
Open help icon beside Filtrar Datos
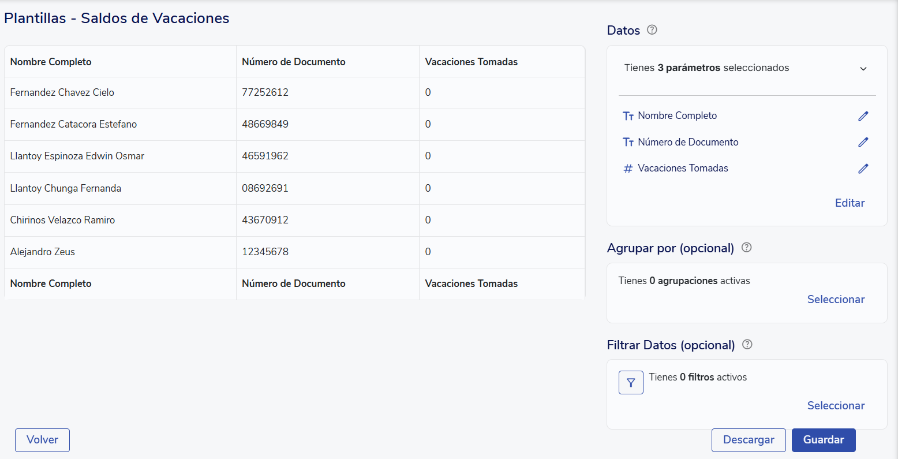coord(747,345)
